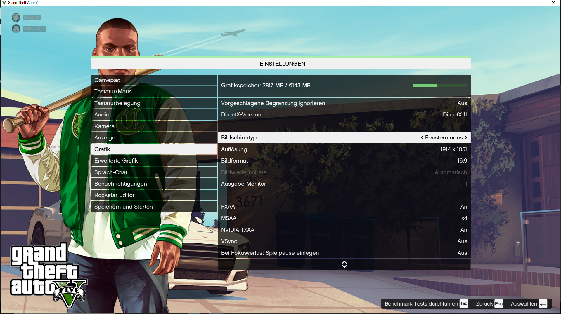Open the Rockstar Editor category
Viewport: 561px width, 314px height.
[154, 195]
